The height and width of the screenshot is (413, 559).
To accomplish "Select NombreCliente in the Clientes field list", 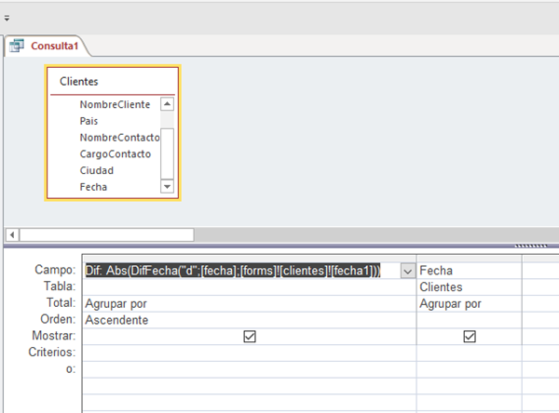I will 115,105.
